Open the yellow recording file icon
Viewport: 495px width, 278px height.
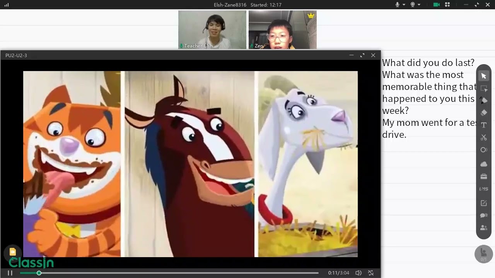click(x=12, y=252)
